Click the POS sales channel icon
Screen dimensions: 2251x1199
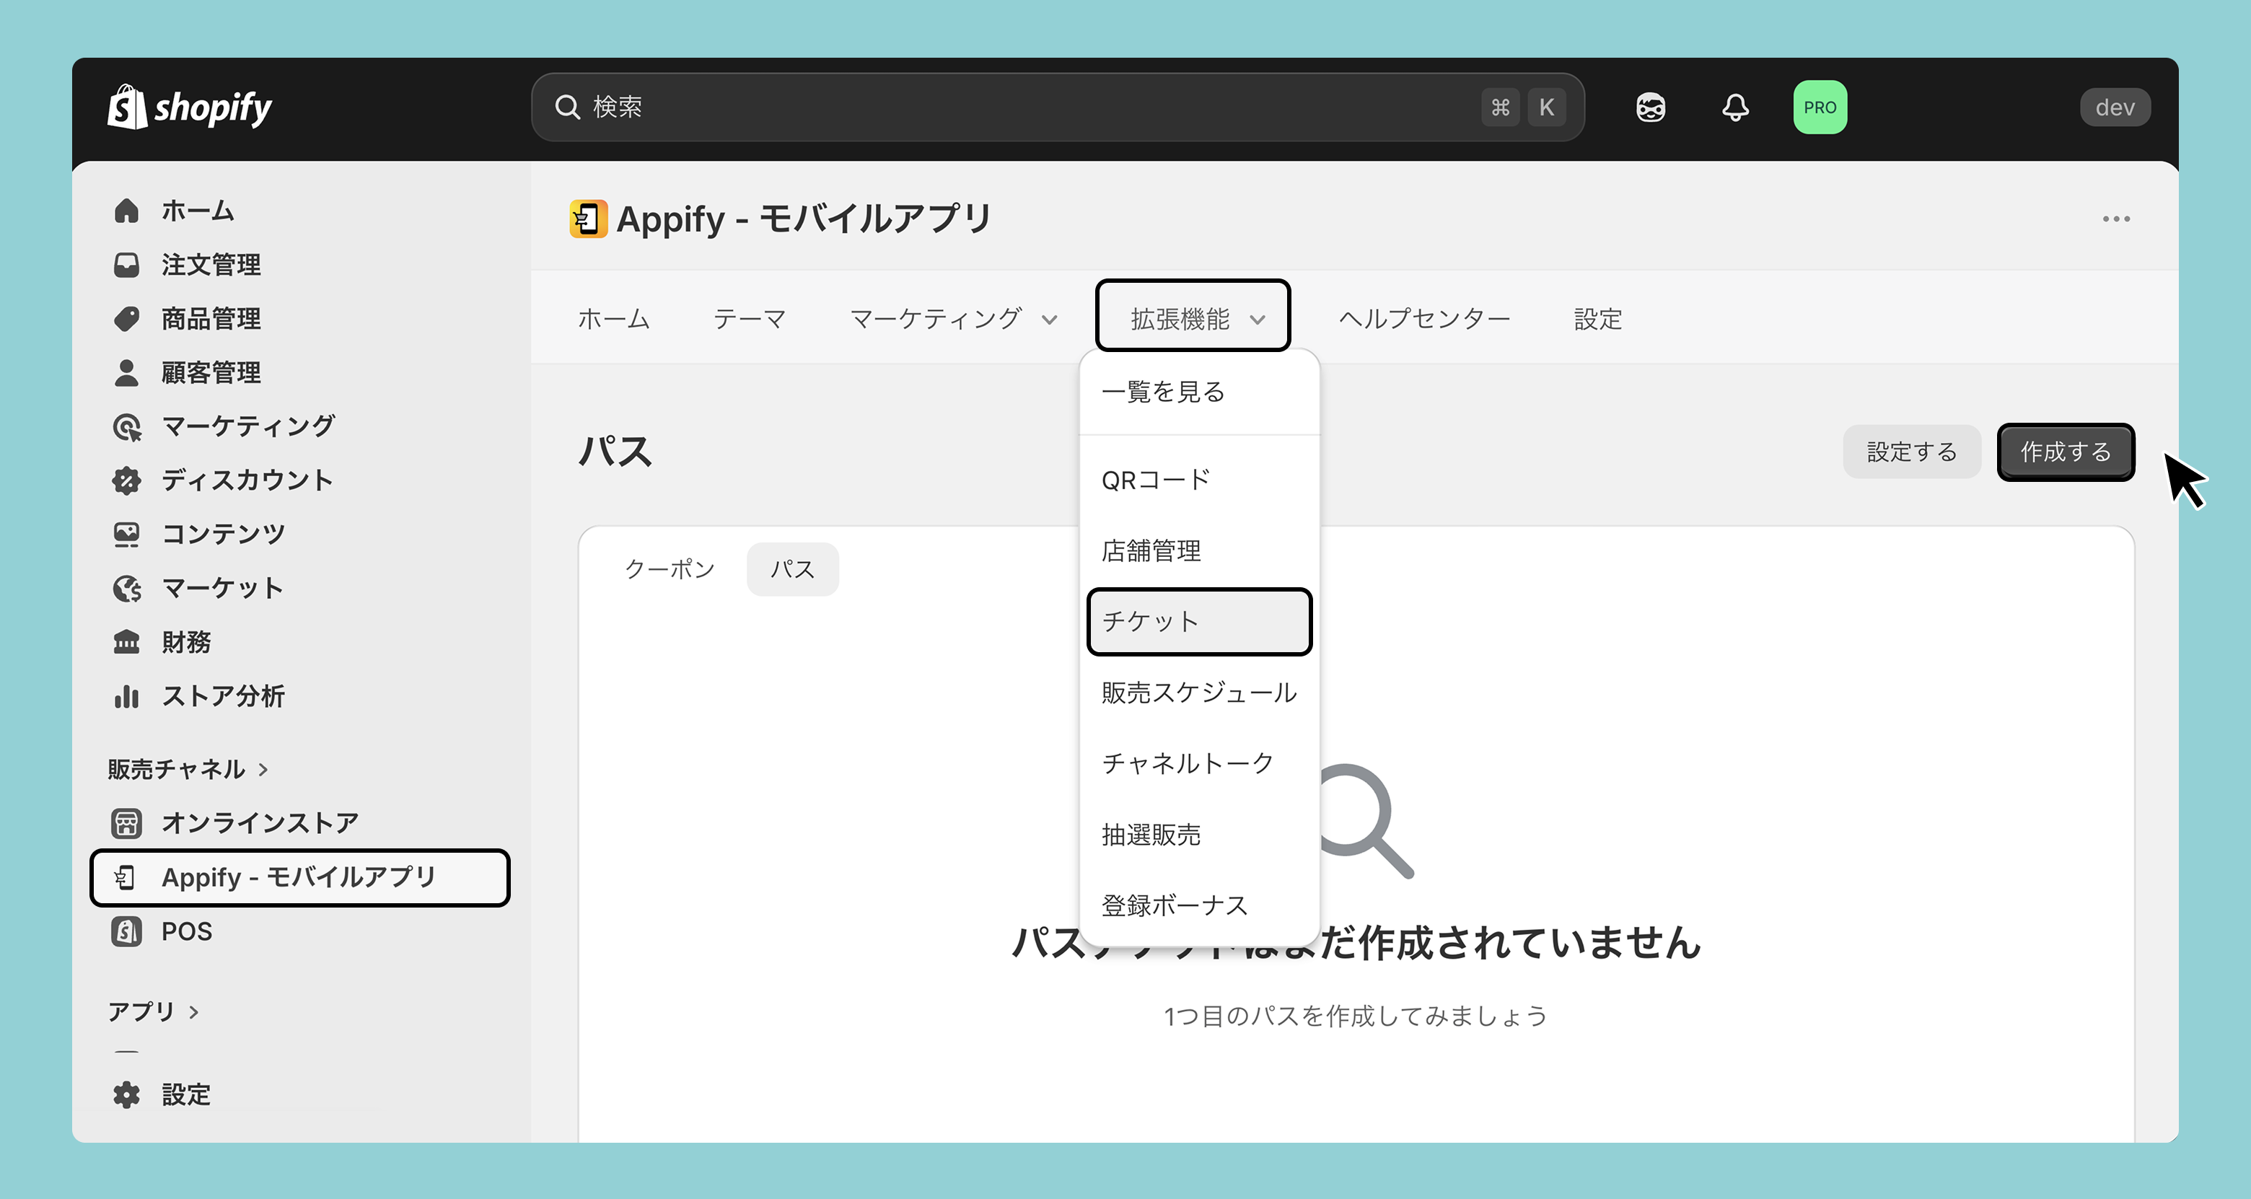pyautogui.click(x=127, y=931)
